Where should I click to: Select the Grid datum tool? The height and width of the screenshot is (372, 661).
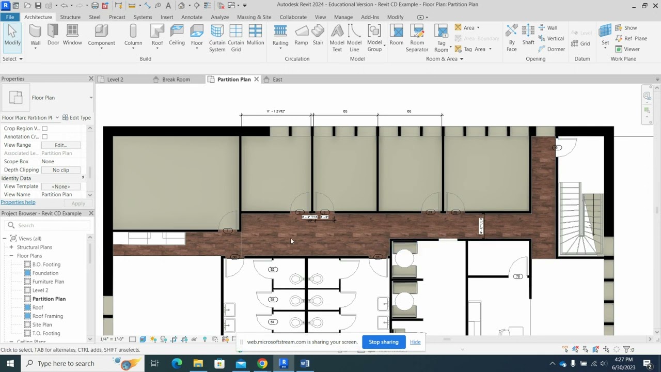[x=580, y=44]
